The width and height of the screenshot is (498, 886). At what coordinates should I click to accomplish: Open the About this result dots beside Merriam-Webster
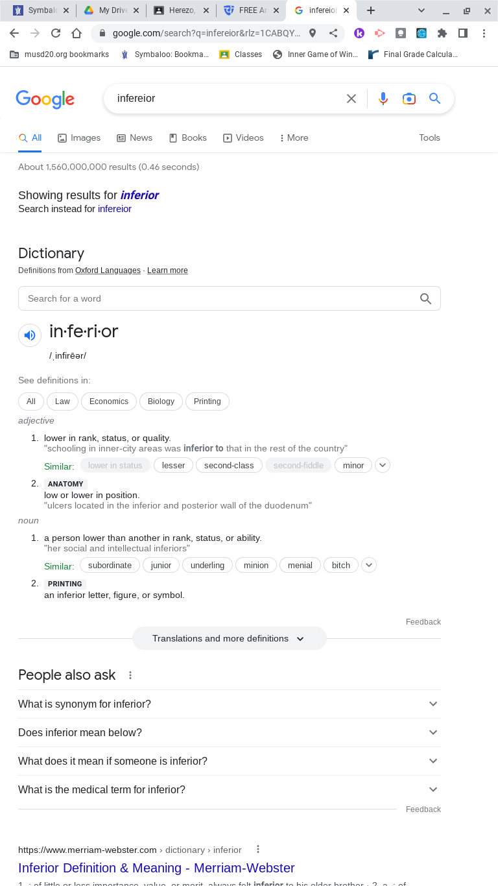258,849
